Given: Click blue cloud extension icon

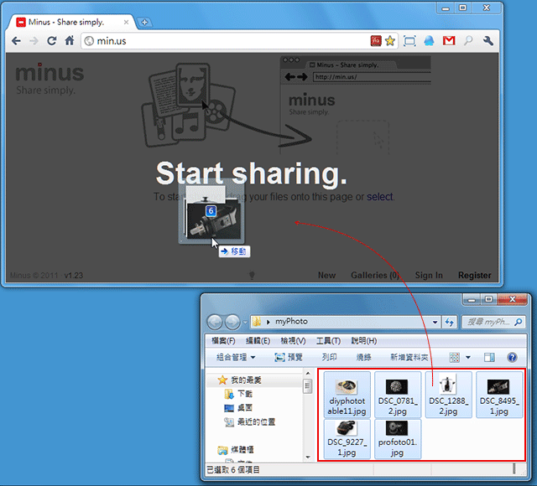Looking at the screenshot, I should coord(429,41).
